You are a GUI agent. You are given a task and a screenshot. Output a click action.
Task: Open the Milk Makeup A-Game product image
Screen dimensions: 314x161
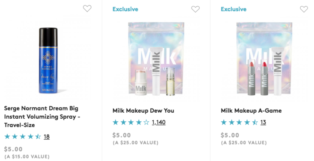(264, 59)
